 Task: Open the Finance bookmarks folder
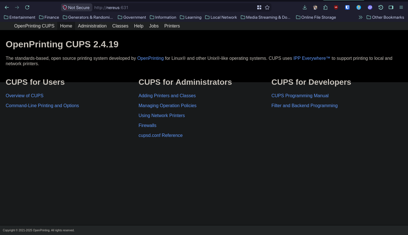pyautogui.click(x=49, y=17)
